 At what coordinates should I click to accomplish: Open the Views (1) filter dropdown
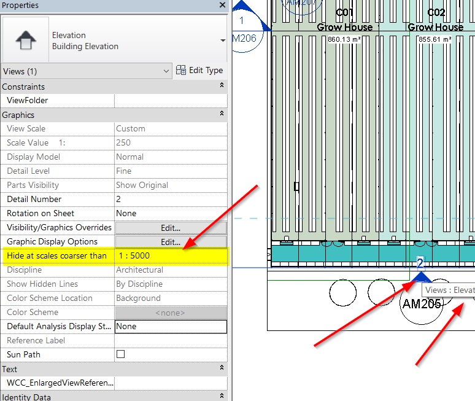[x=86, y=71]
